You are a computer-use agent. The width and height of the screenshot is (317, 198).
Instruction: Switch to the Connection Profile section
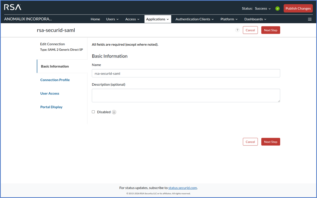[55, 80]
